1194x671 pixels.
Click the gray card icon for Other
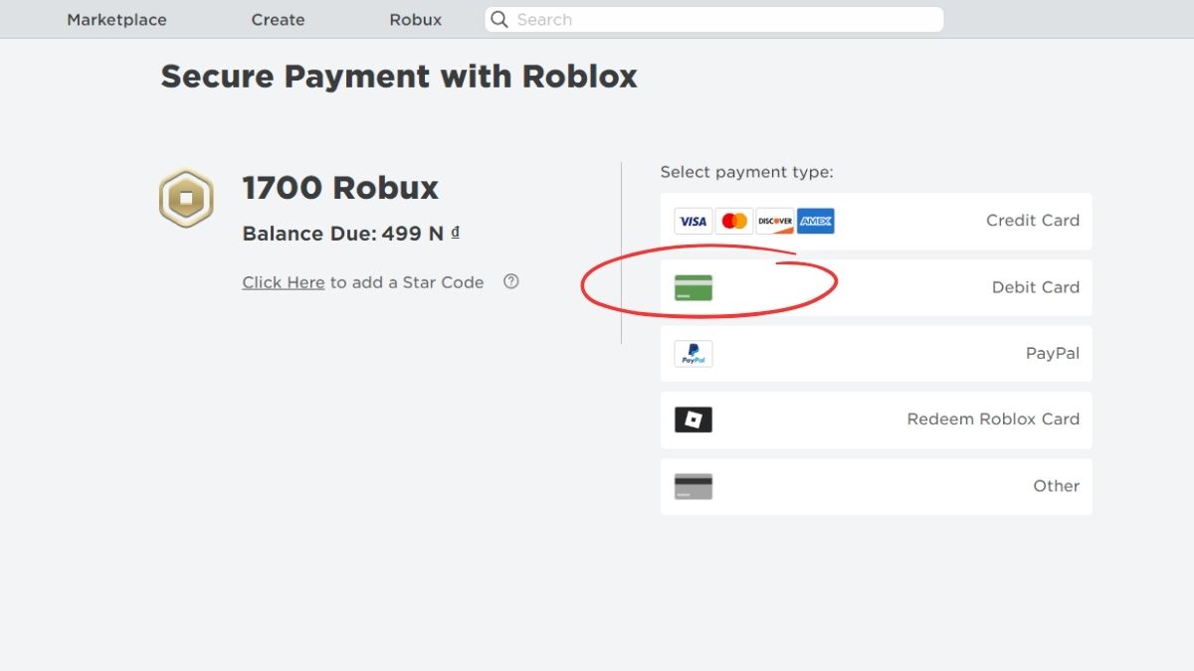point(693,486)
